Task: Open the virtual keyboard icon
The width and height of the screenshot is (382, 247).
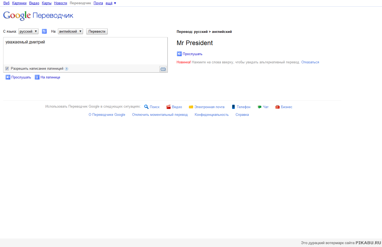Action: pos(163,69)
